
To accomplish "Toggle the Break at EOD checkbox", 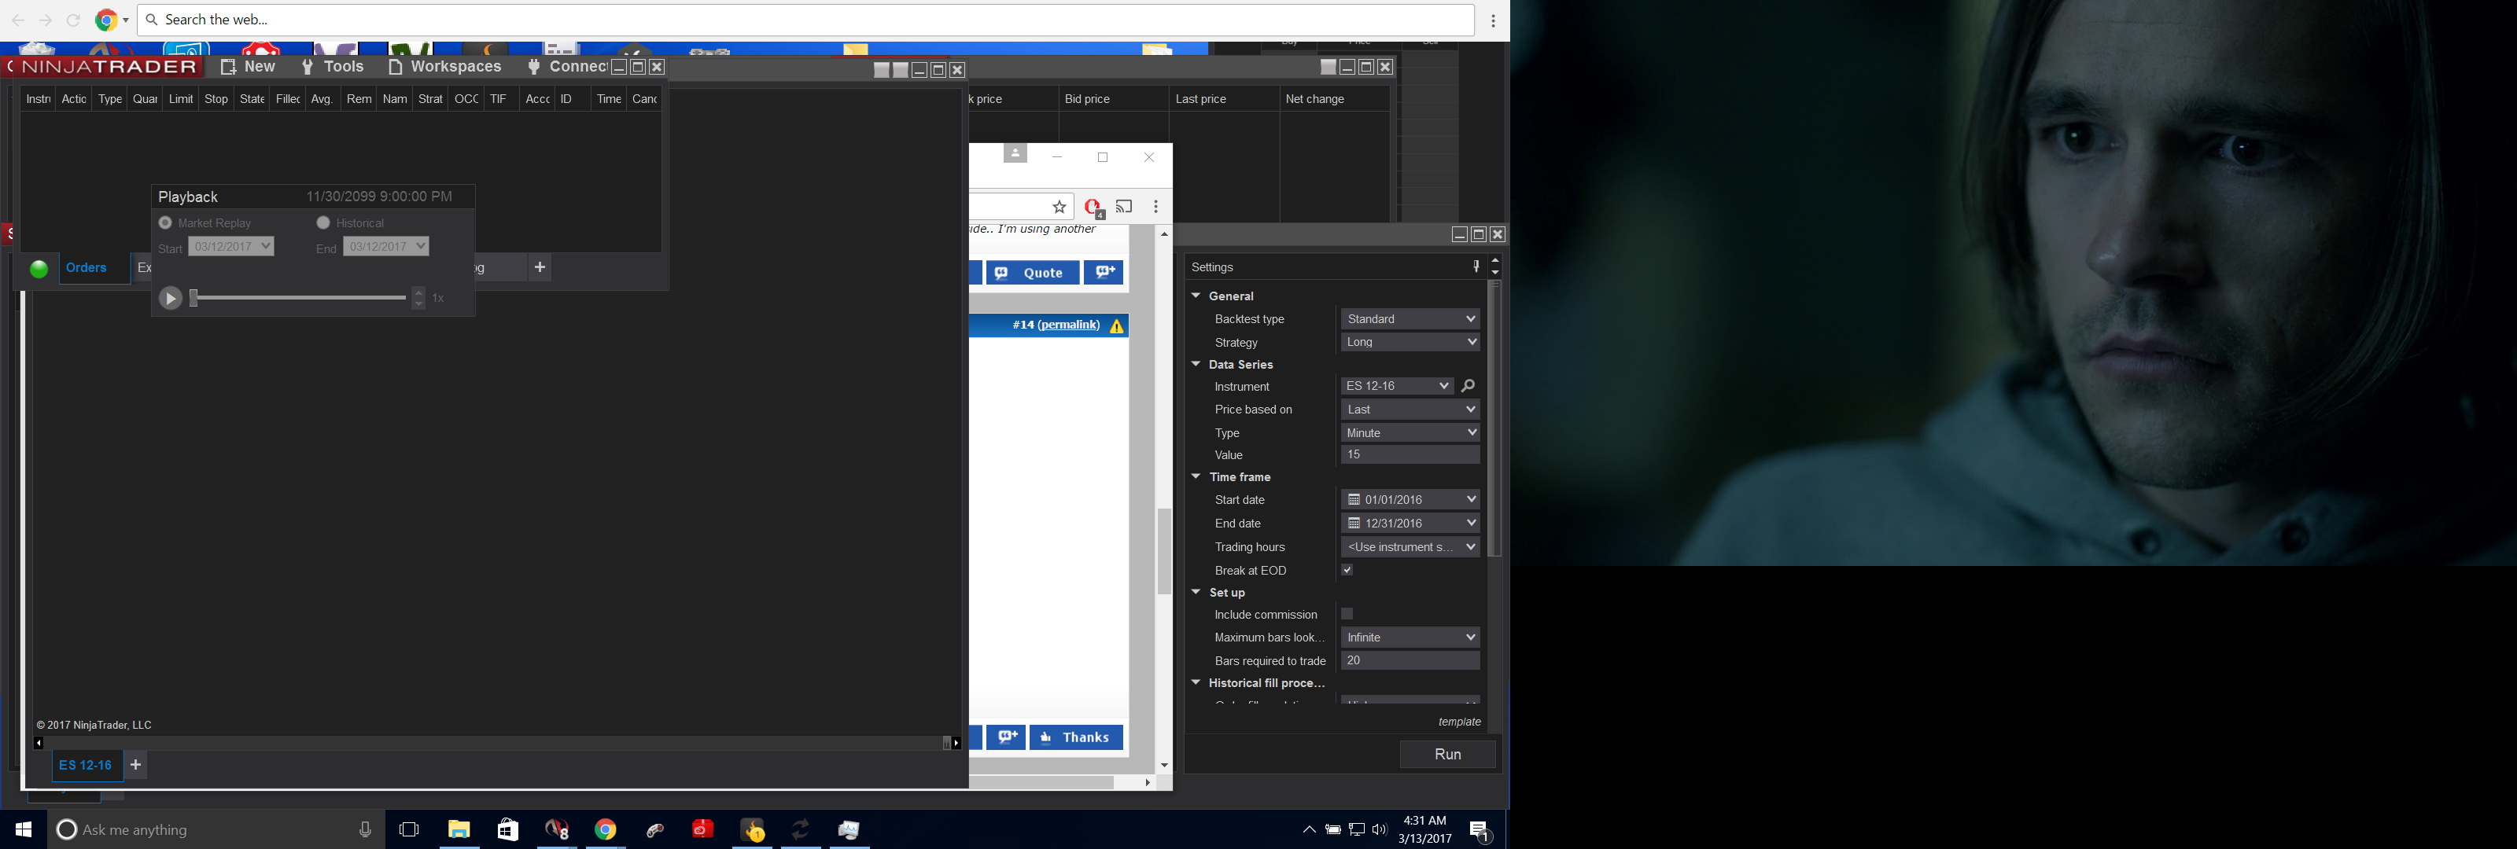I will [x=1347, y=570].
